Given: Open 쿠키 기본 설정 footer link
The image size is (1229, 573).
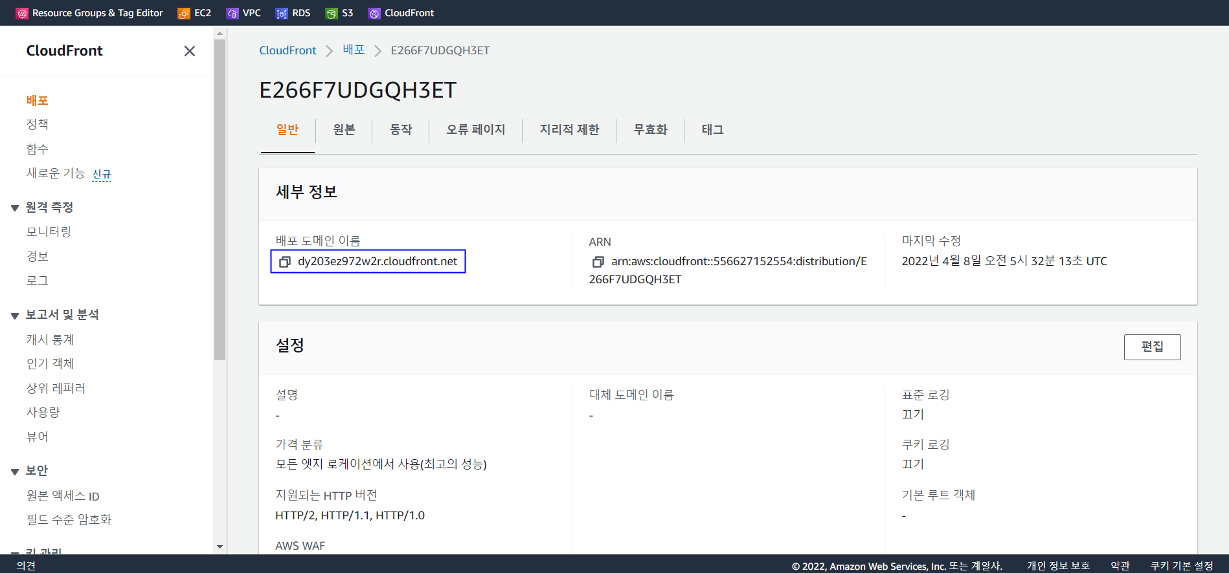Looking at the screenshot, I should [x=1182, y=566].
